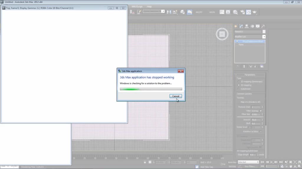
Task: Cancel the Windows solution check dialog
Action: 176,96
